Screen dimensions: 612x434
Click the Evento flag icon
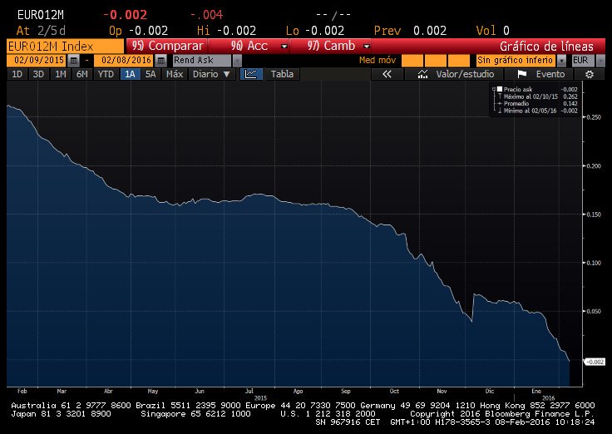[522, 74]
